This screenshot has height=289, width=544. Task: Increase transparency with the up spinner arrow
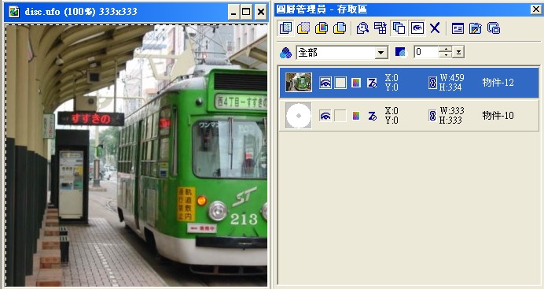point(446,50)
